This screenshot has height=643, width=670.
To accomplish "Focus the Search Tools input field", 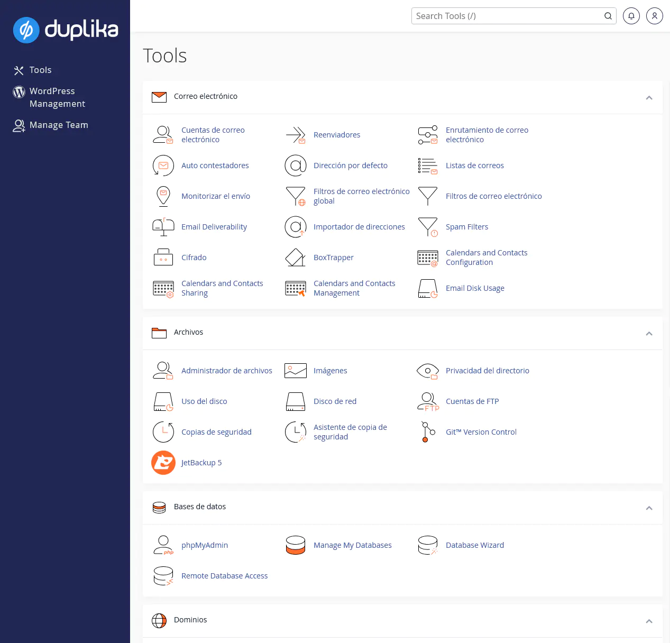I will coord(508,16).
